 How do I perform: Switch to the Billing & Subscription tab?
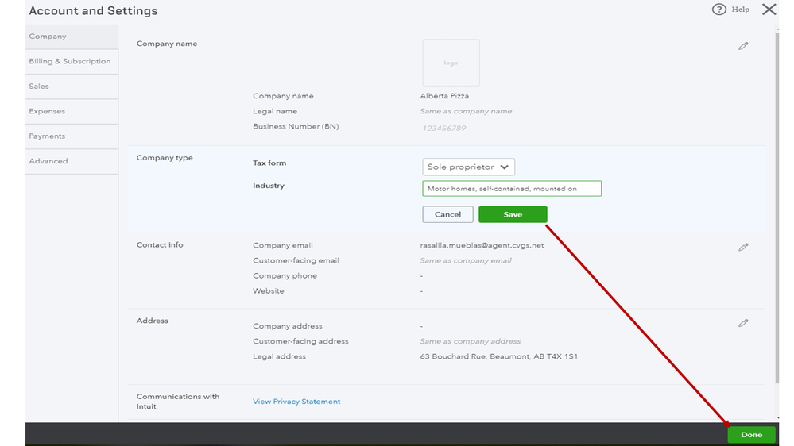coord(70,61)
